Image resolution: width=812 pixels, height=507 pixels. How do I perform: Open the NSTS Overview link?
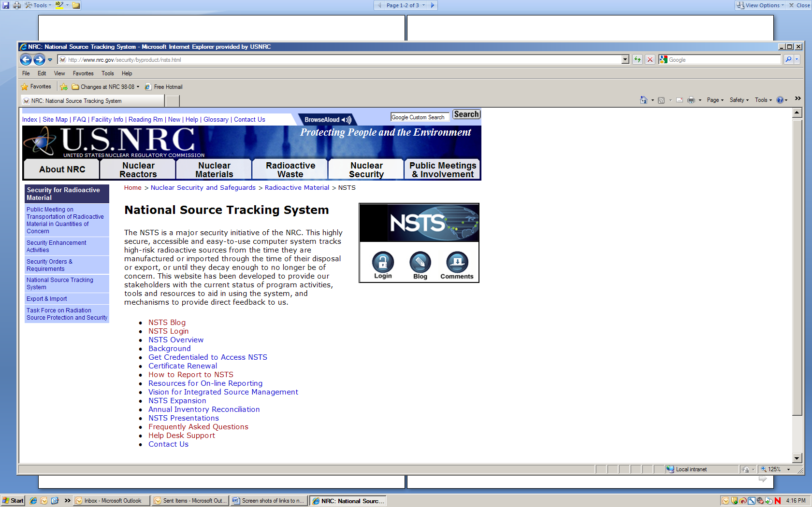point(176,340)
